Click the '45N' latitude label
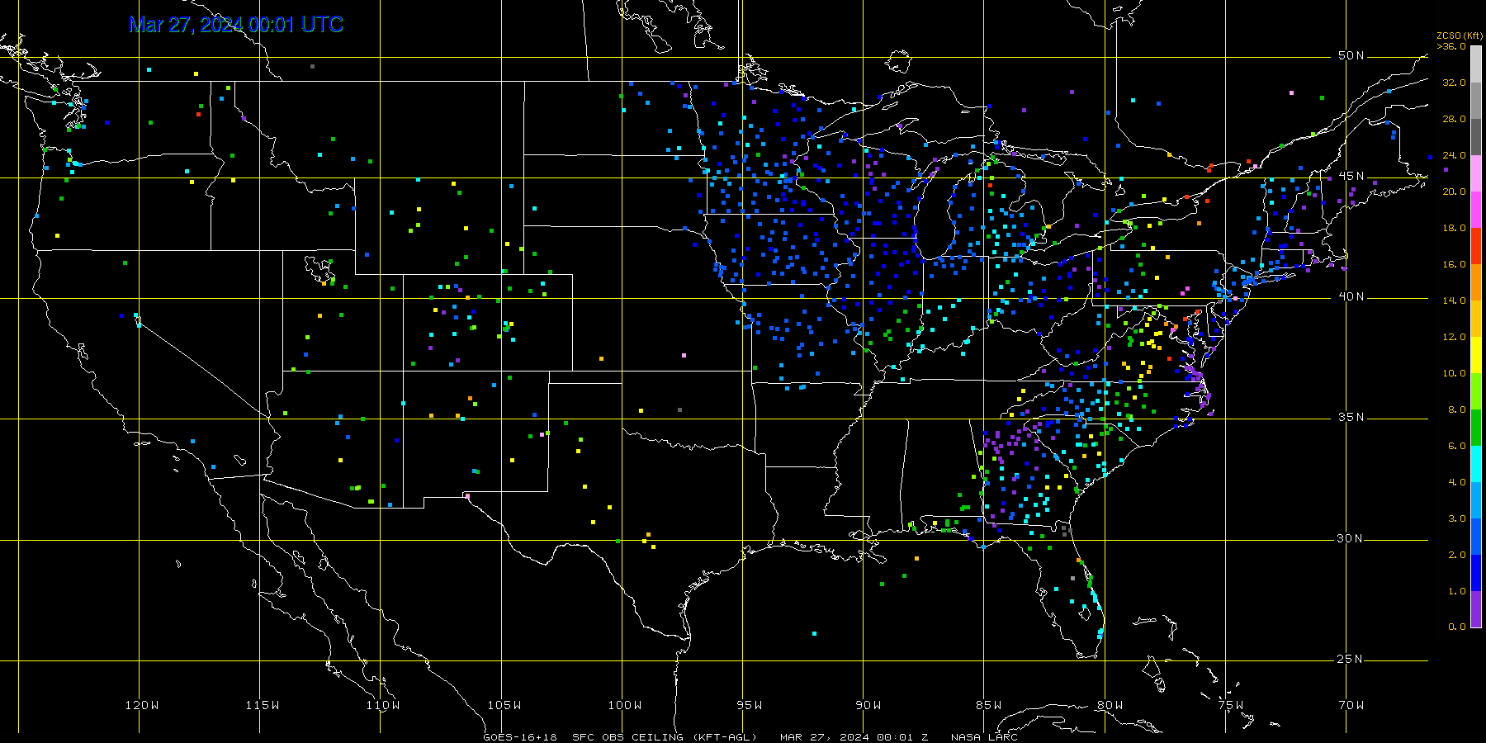Screen dimensions: 1486x743 (x=1351, y=177)
